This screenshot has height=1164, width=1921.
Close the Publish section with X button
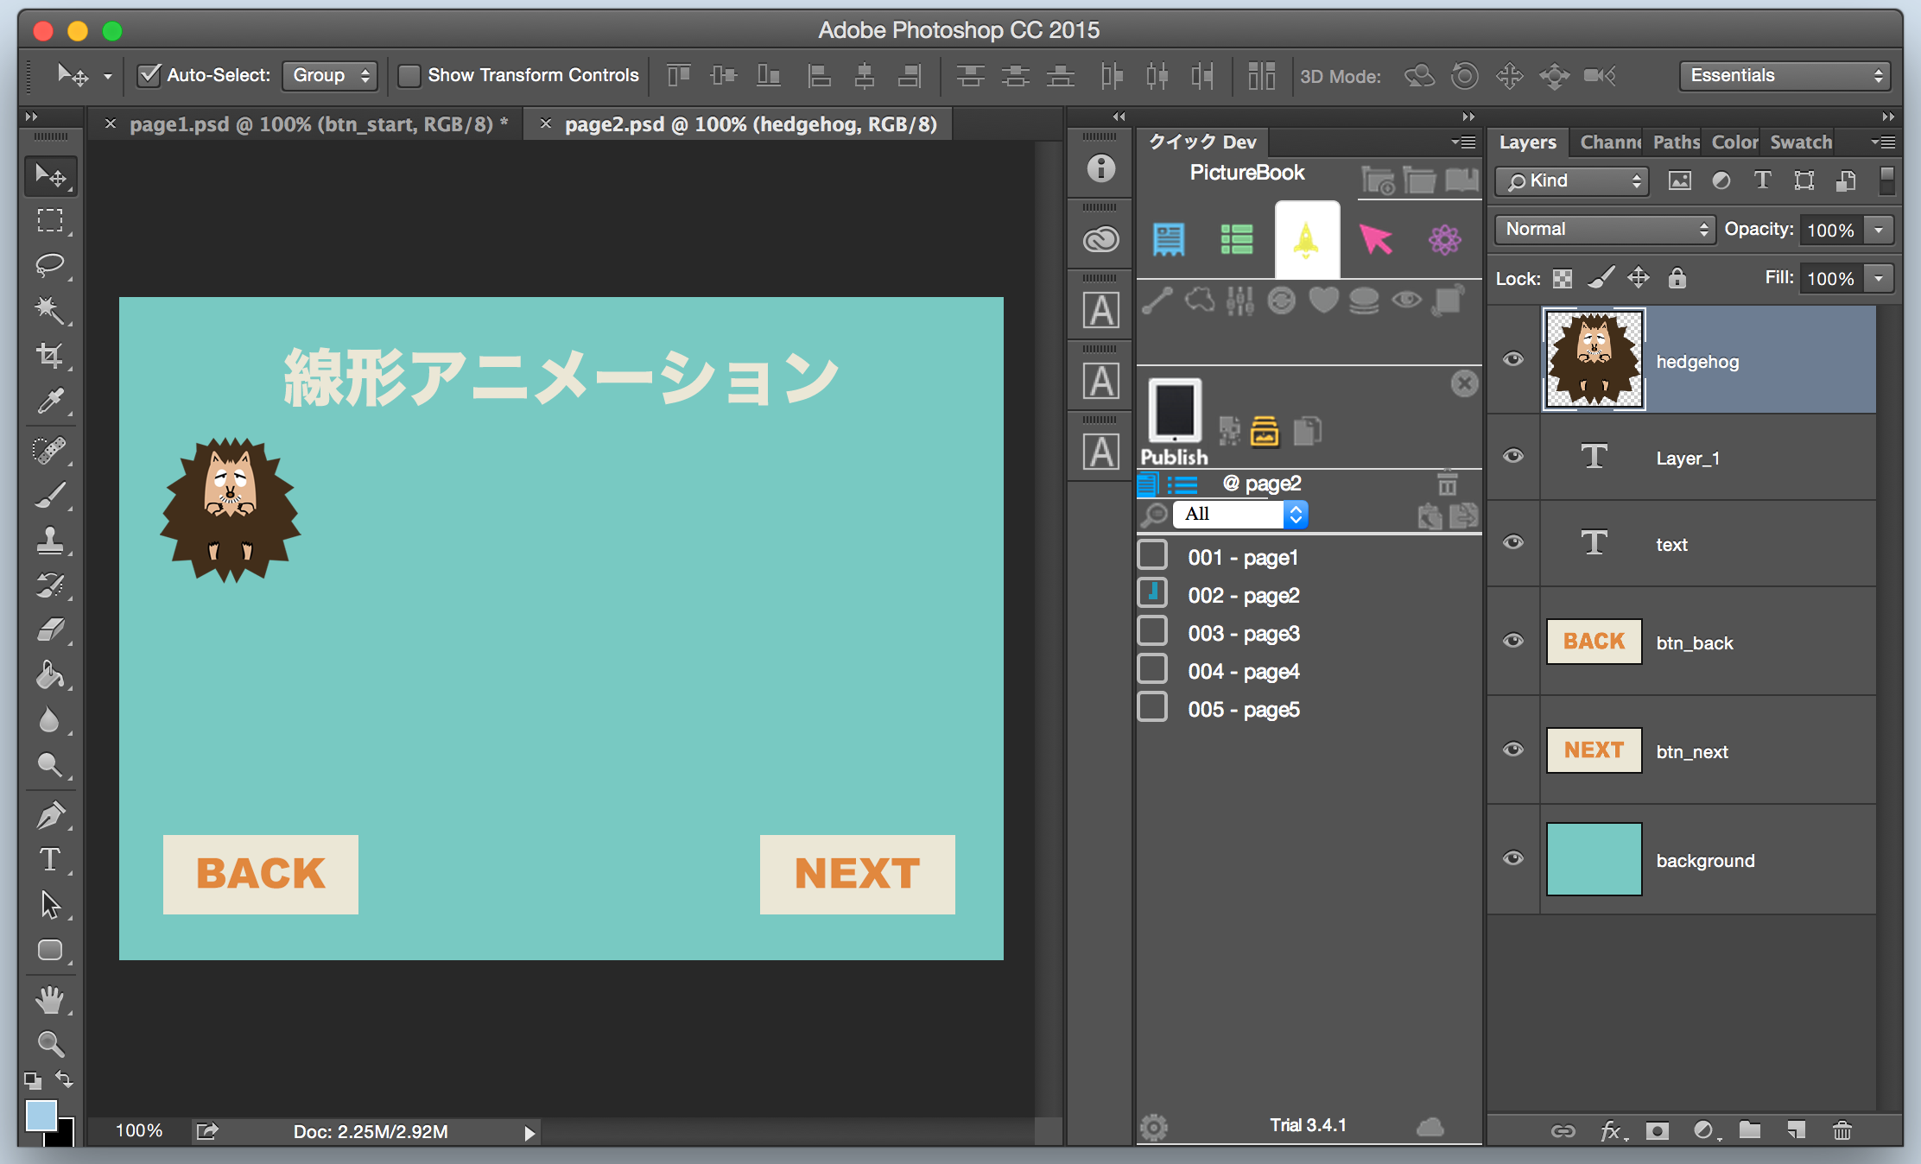tap(1464, 383)
